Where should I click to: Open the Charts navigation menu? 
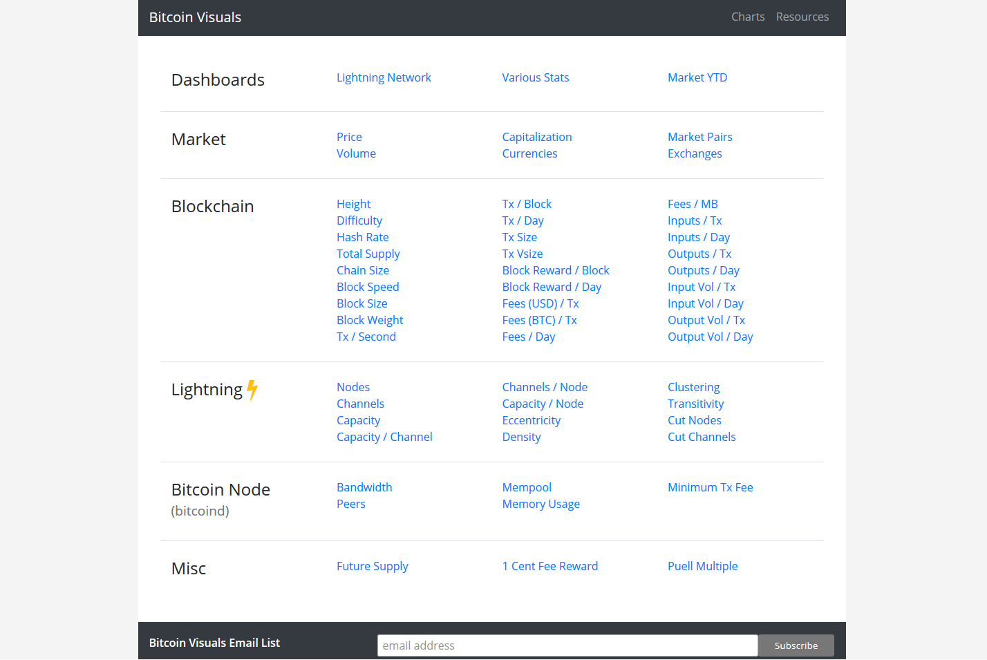click(x=748, y=17)
